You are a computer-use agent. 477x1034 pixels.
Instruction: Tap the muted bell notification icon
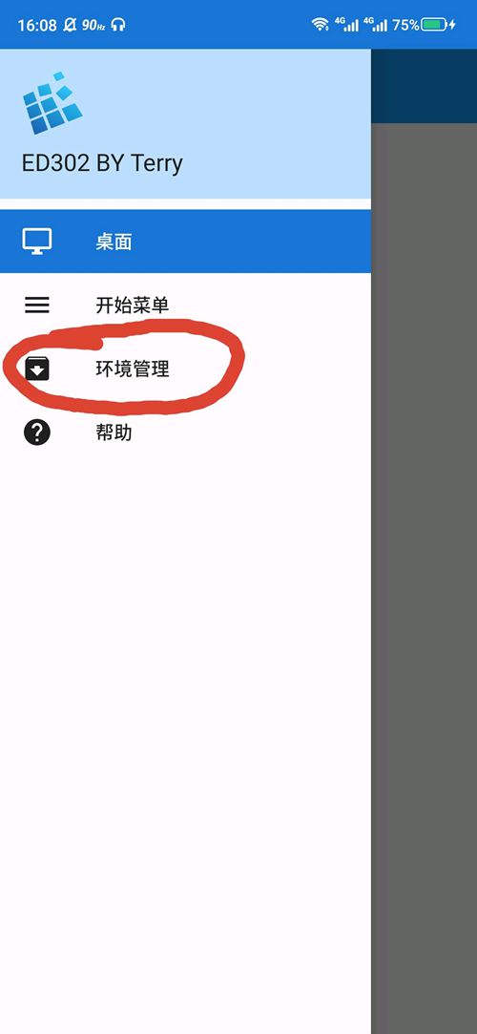(x=70, y=25)
